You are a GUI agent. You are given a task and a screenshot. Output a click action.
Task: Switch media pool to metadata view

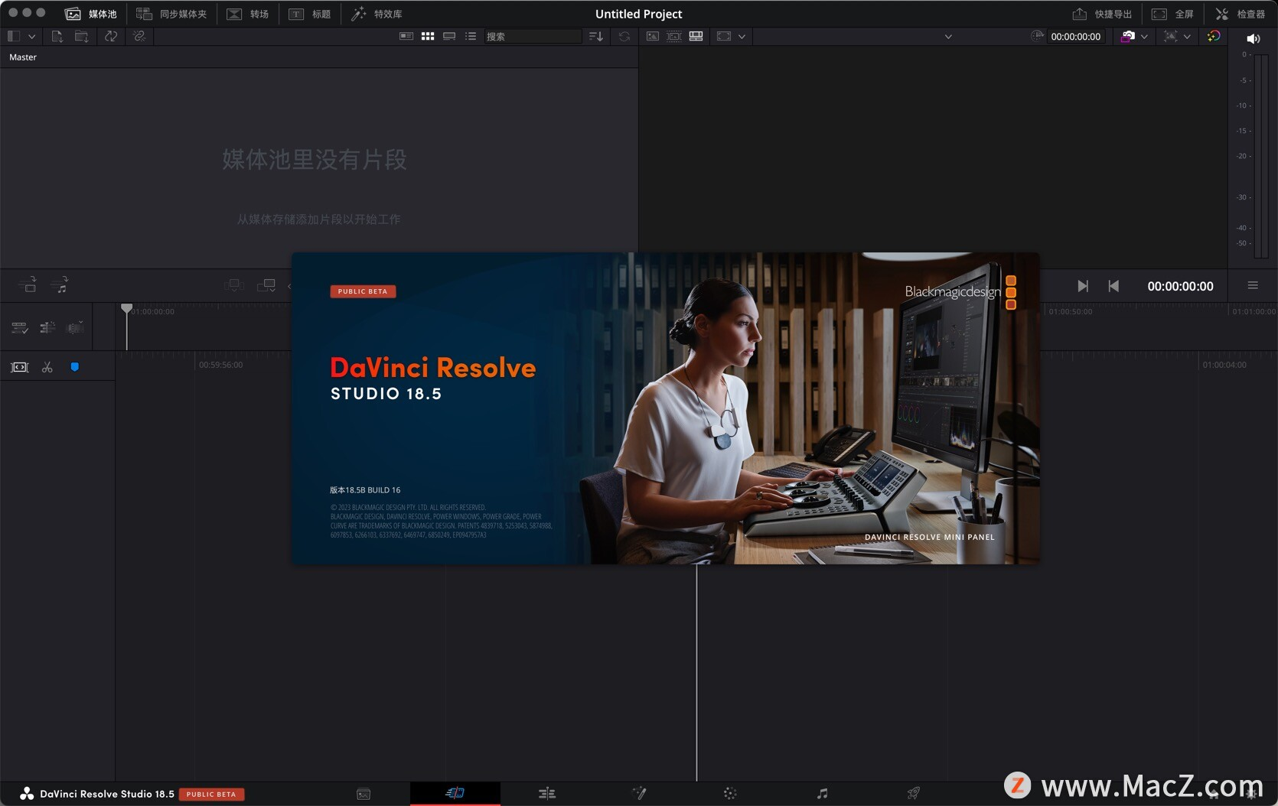[406, 36]
